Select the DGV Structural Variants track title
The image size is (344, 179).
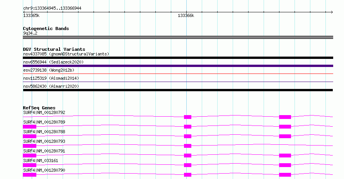[x=54, y=49]
